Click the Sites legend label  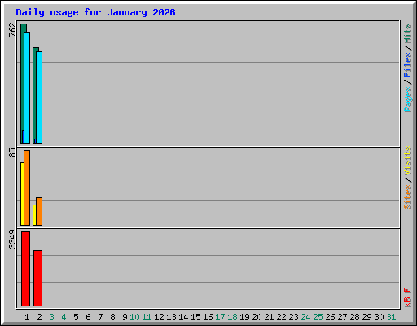408,197
